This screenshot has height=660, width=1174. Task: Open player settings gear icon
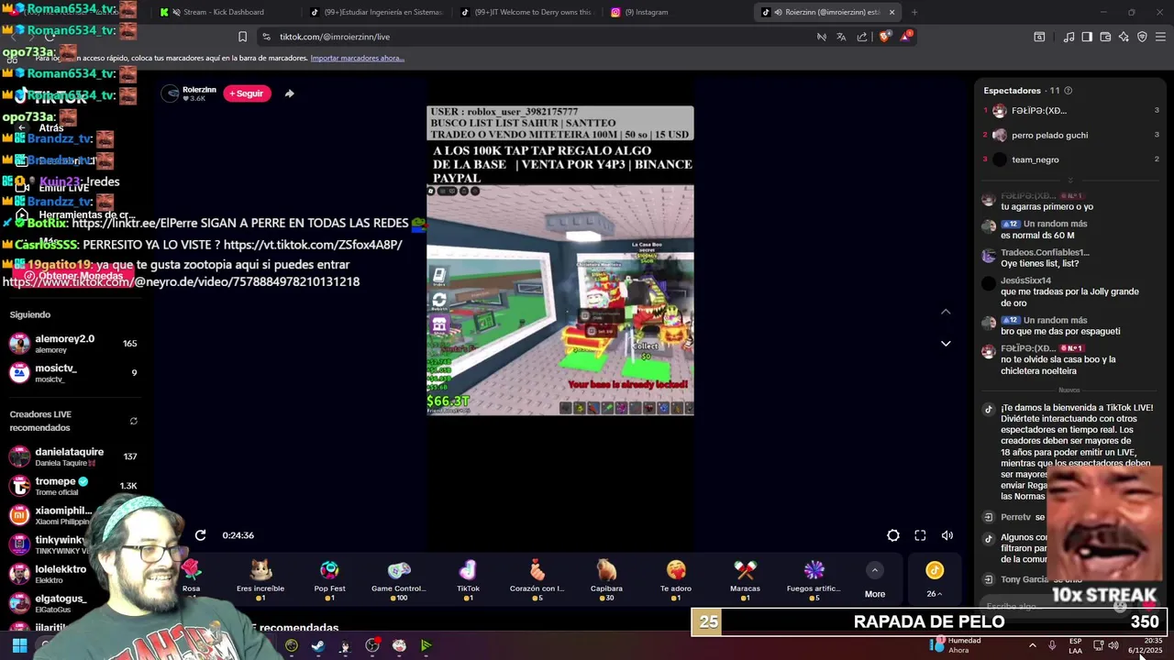(x=893, y=535)
